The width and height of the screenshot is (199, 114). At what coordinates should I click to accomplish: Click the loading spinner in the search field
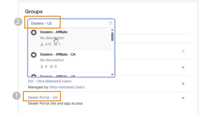pos(110,23)
